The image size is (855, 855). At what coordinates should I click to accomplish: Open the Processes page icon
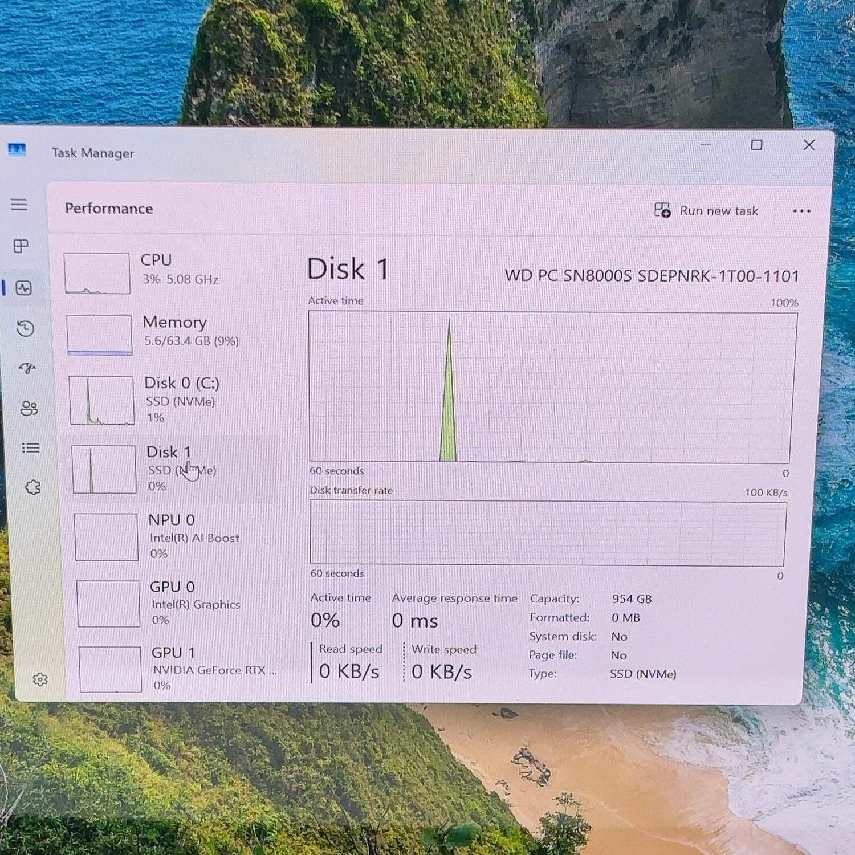pyautogui.click(x=21, y=246)
